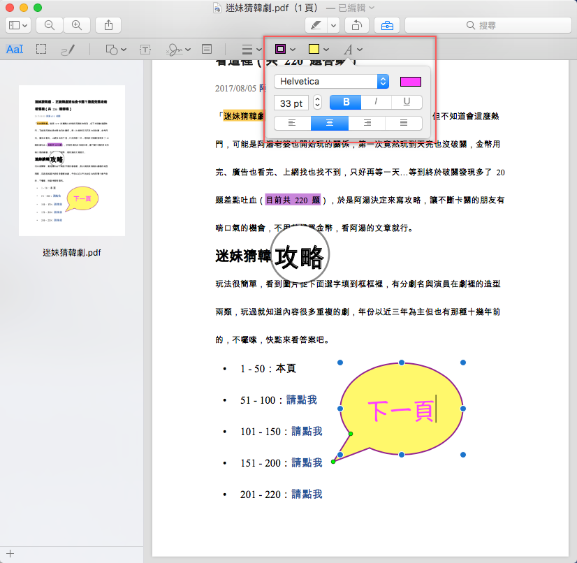Toggle Italic text formatting
This screenshot has width=577, height=563.
tap(377, 102)
